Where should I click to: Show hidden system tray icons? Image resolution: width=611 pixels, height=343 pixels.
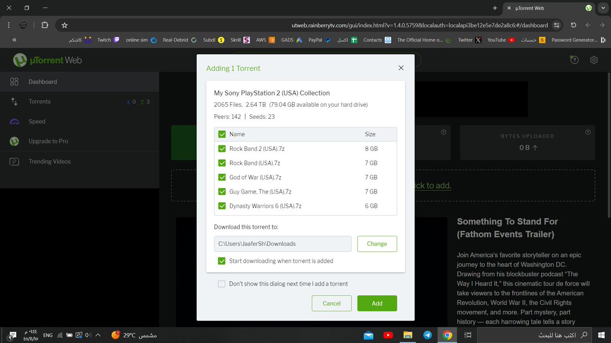[x=97, y=335]
